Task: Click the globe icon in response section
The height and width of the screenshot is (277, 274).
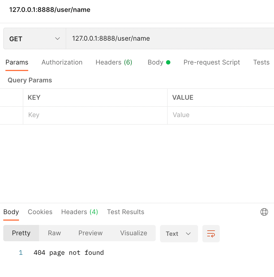Action: click(264, 212)
